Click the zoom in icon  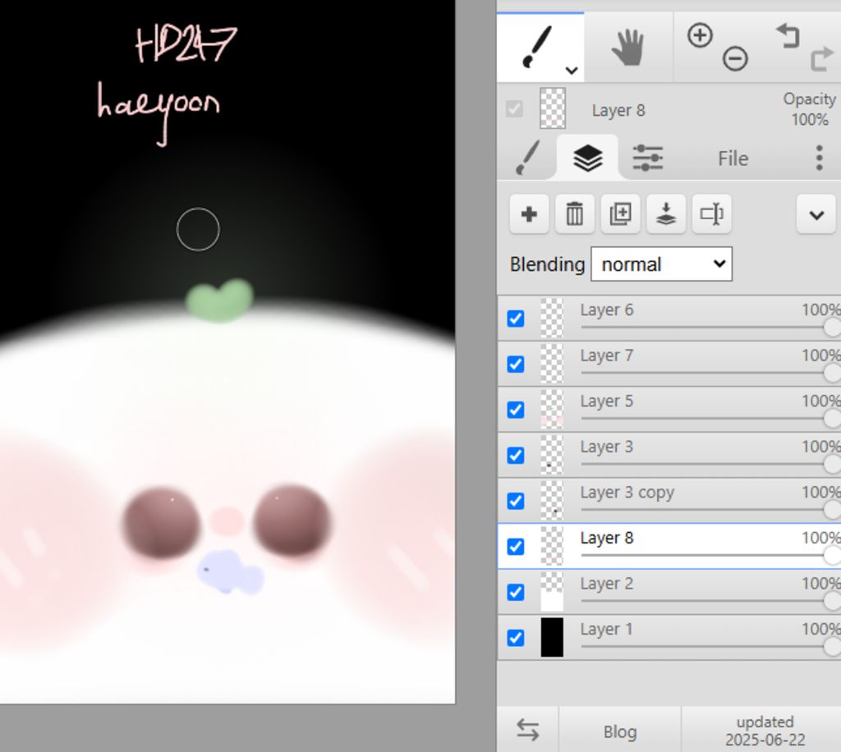tap(699, 35)
